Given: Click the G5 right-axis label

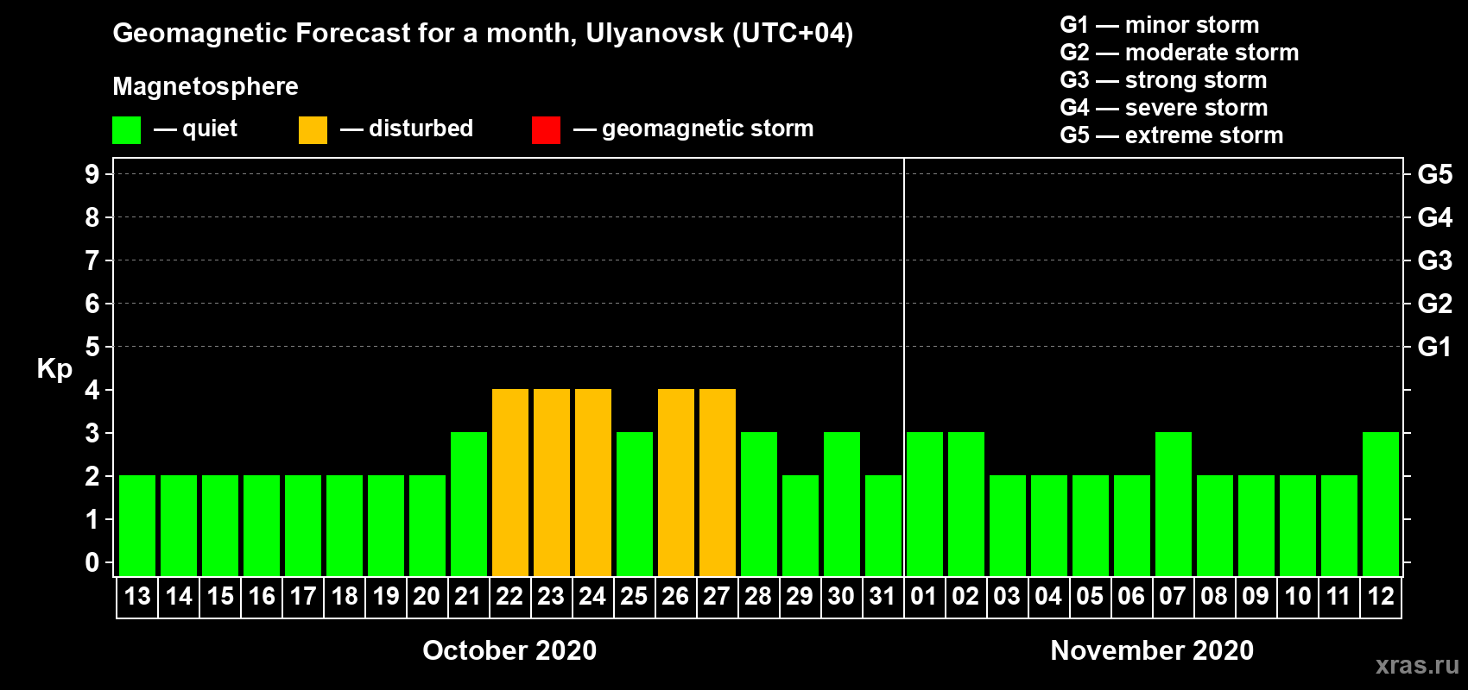Looking at the screenshot, I should [1435, 174].
